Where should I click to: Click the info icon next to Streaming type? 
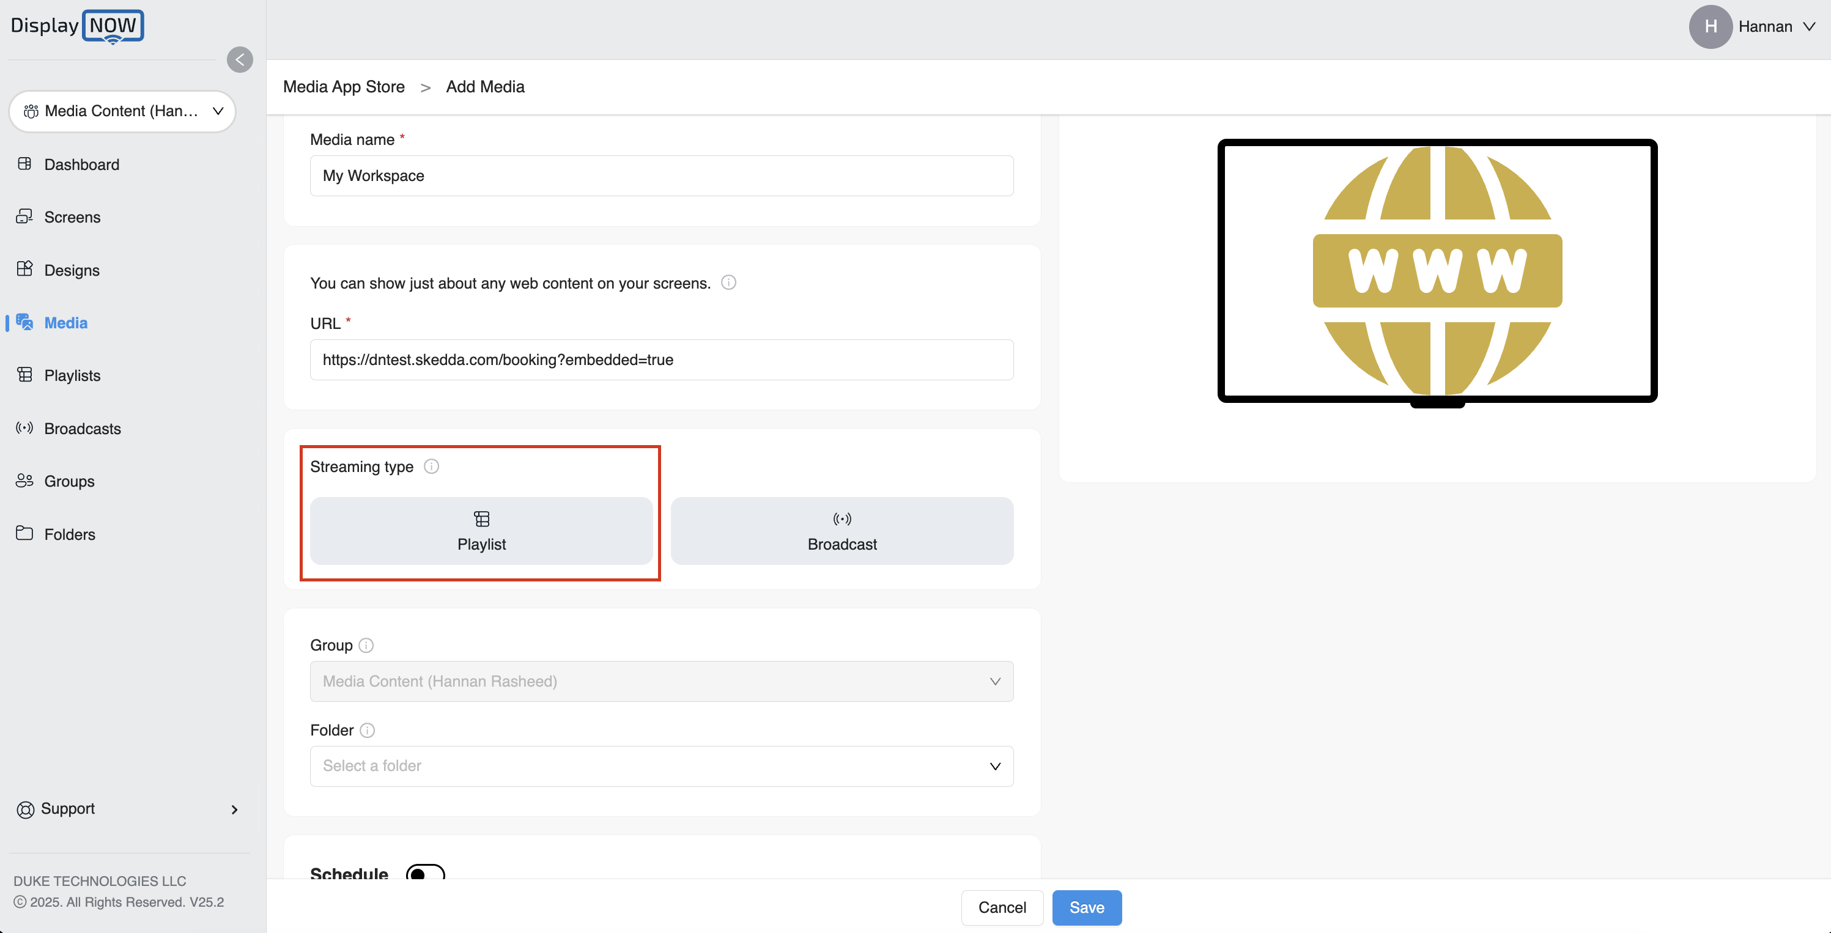431,467
